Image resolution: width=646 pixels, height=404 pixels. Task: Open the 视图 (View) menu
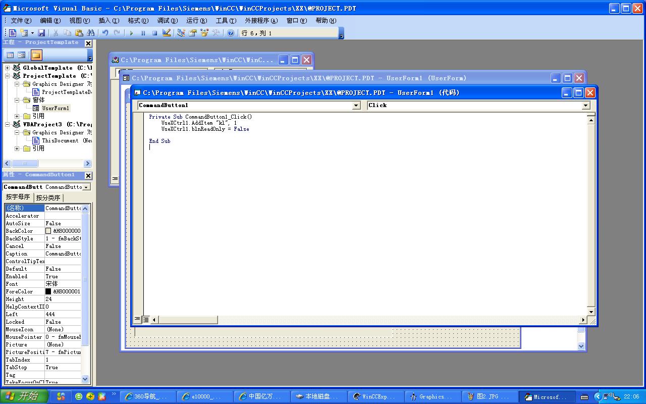[79, 21]
